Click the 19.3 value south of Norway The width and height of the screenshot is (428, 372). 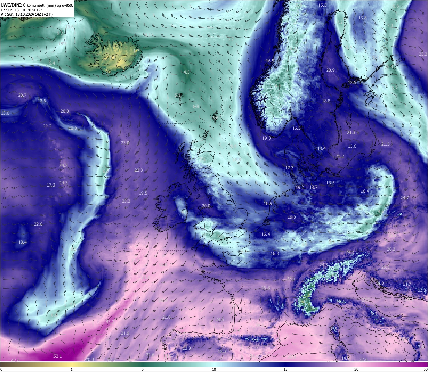click(266, 138)
